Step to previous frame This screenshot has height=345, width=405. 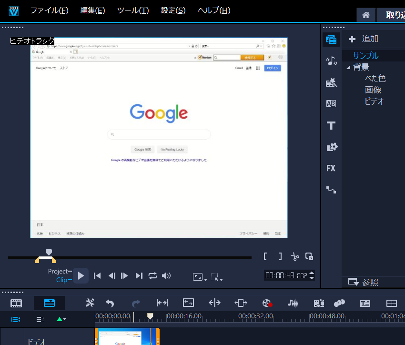pos(112,276)
